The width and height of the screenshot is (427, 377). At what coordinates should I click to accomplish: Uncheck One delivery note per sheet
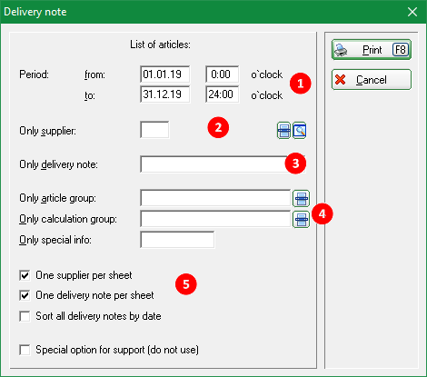coord(25,295)
